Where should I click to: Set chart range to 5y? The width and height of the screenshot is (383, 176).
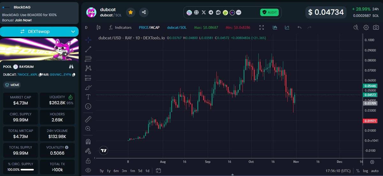pyautogui.click(x=101, y=171)
